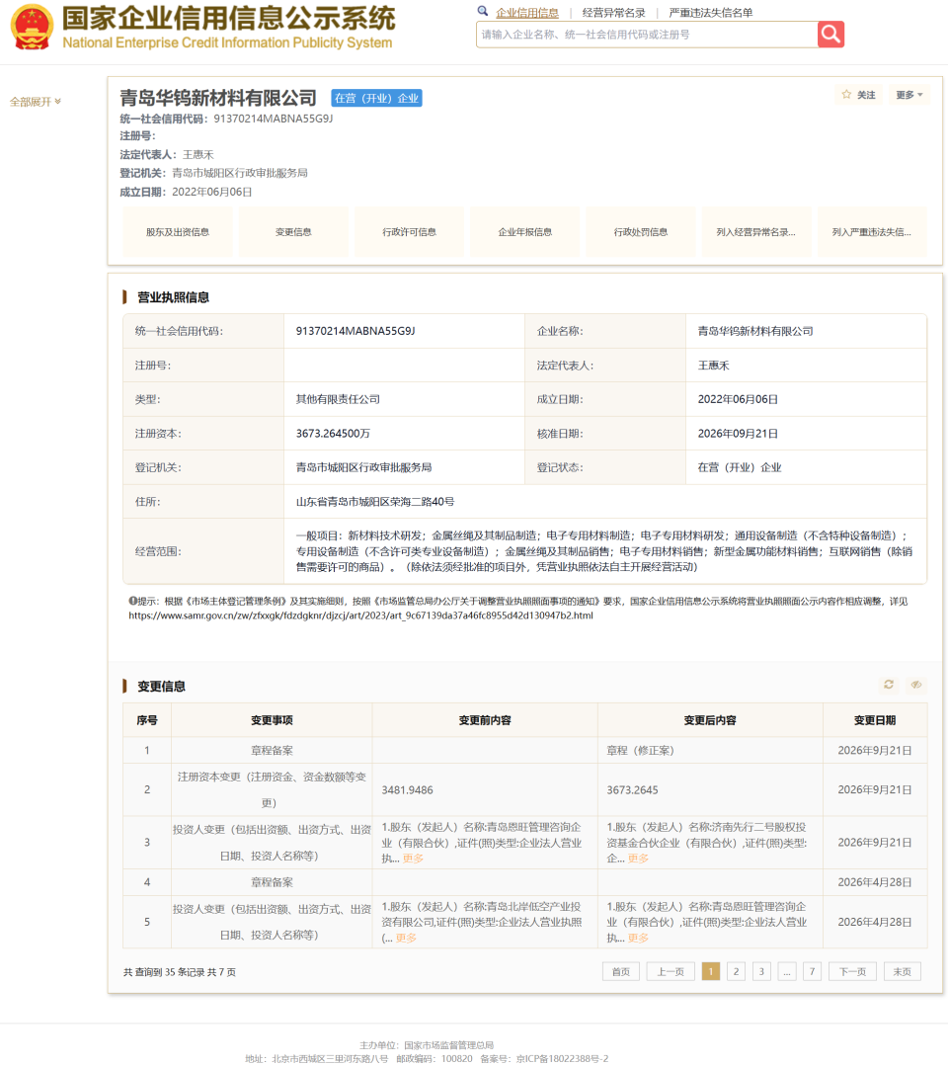Expand 更多 in row 5 变更后内容

[638, 938]
